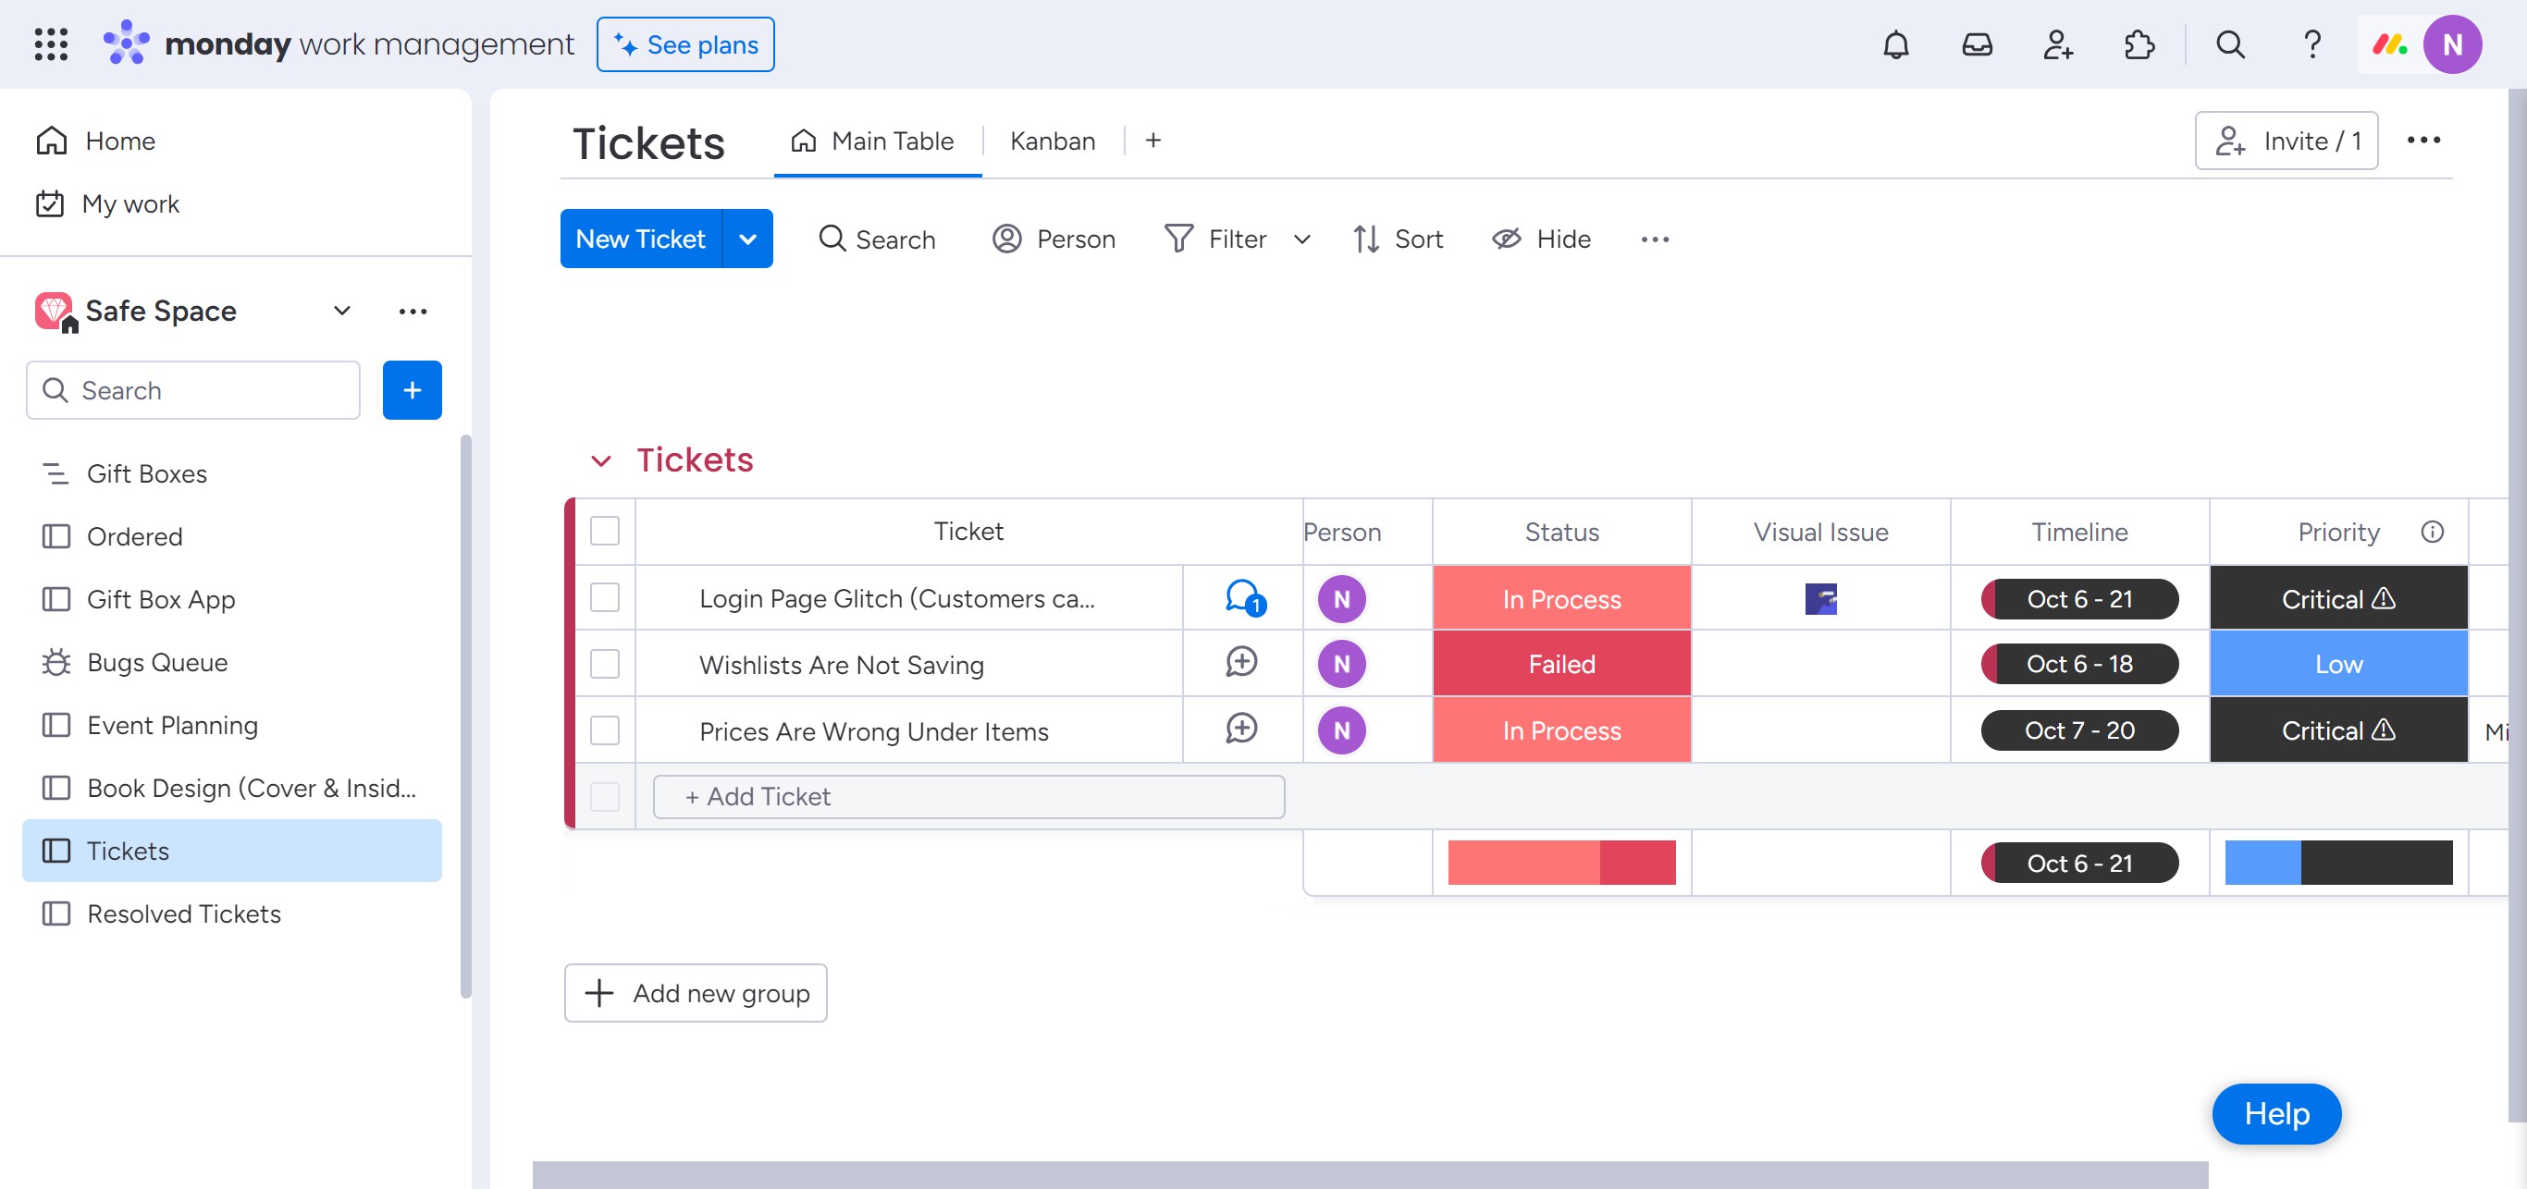Viewport: 2527px width, 1189px height.
Task: Open the apps grid switcher icon
Action: pos(50,44)
